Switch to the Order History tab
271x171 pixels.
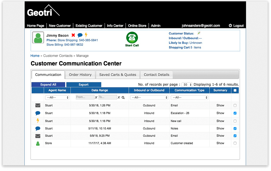[x=80, y=75]
